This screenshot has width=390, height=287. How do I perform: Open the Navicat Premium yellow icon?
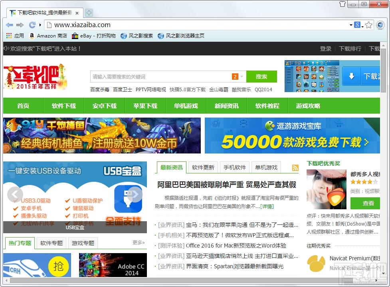(x=316, y=263)
